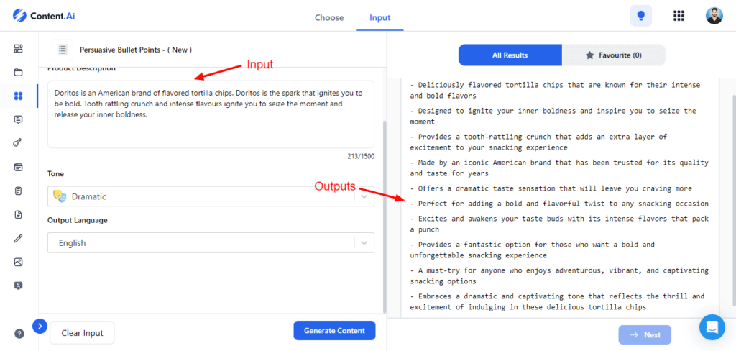Switch to the Choose tab
The height and width of the screenshot is (351, 736).
329,18
